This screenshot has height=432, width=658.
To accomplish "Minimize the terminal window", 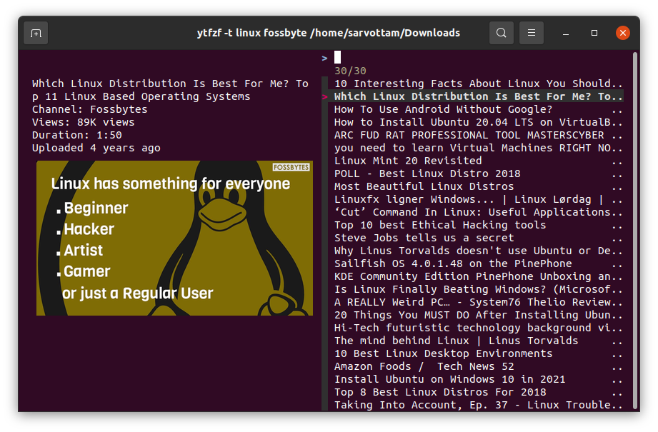I will 565,33.
